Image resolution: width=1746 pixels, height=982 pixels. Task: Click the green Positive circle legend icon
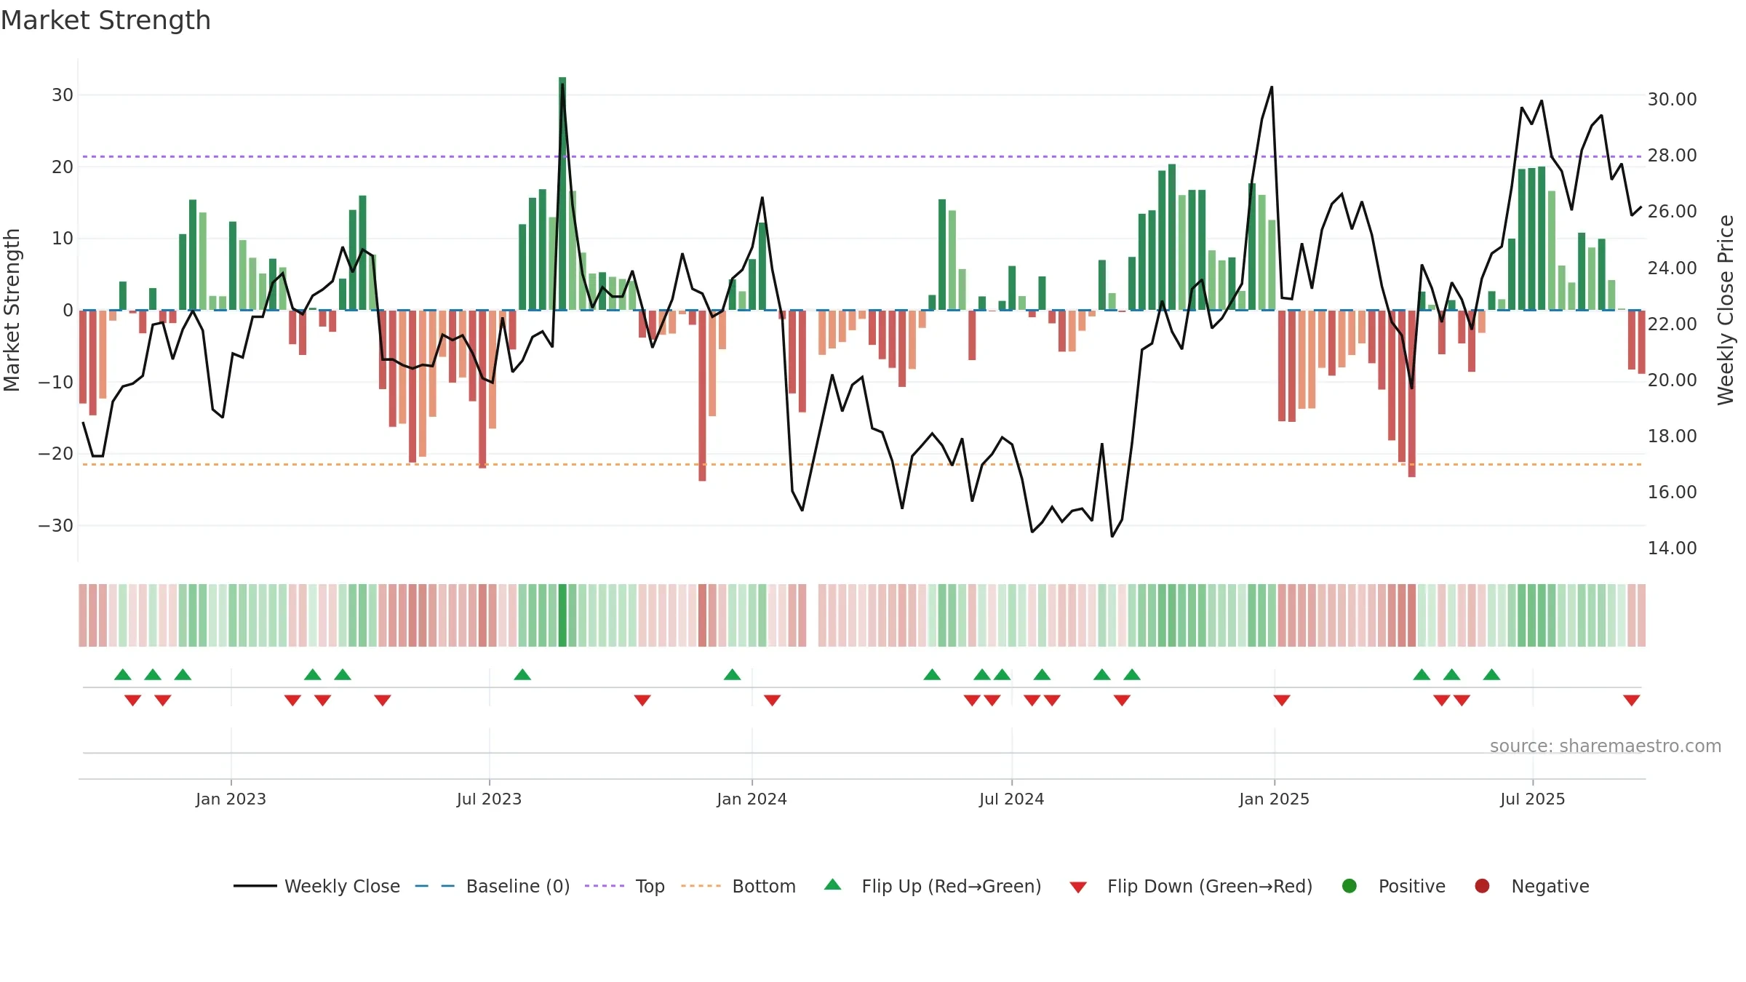coord(1350,886)
